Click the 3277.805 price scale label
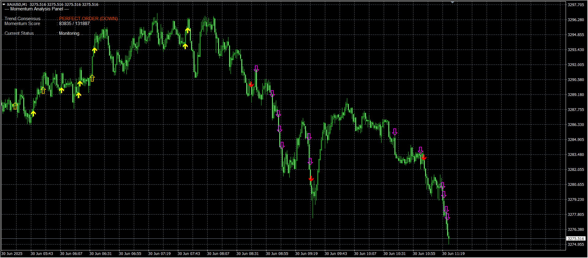The image size is (588, 258). point(576,215)
